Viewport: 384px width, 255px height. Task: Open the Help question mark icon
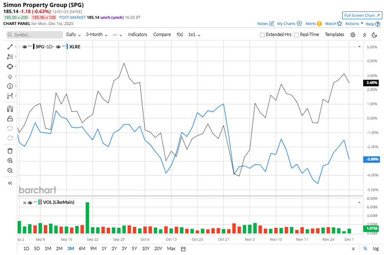(x=378, y=24)
